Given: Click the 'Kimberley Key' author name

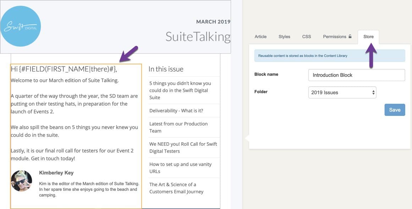Looking at the screenshot, I should click(x=56, y=173).
